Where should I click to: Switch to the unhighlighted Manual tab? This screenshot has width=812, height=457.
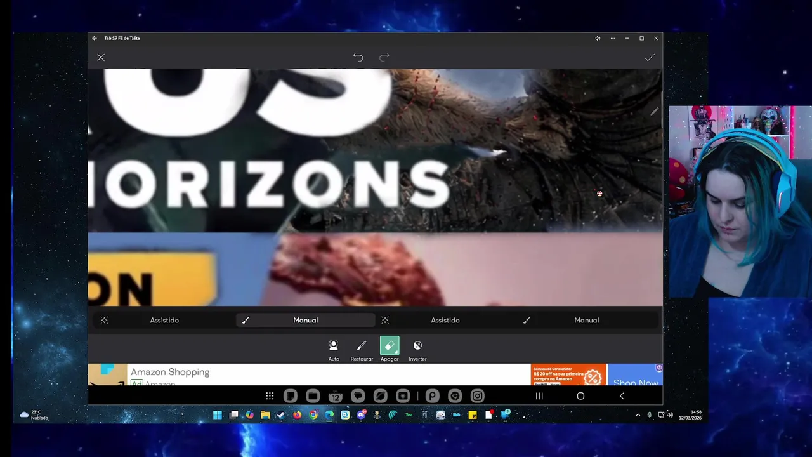pos(587,320)
